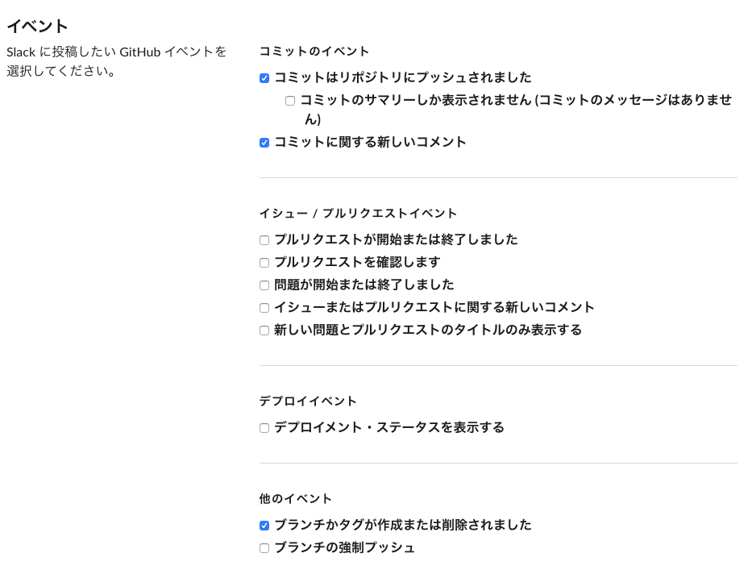The image size is (752, 578).
Task: Select the '新しい問題とプルリクエストのタイトルのみ表示する' checkbox
Action: point(264,331)
